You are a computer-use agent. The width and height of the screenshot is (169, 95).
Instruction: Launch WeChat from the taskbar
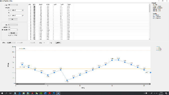tap(37, 93)
